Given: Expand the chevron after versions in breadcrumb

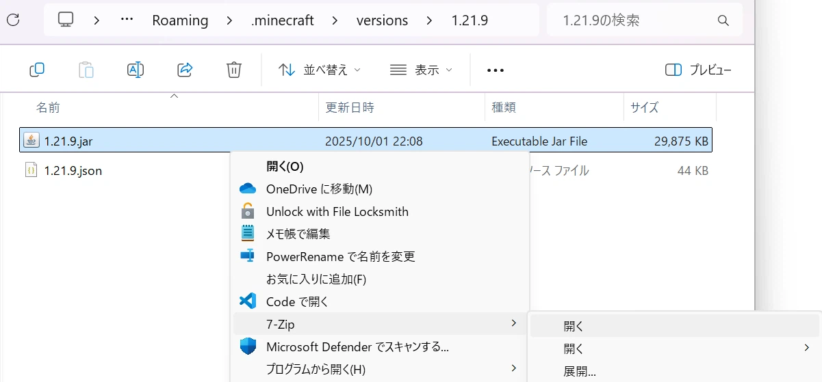Looking at the screenshot, I should [429, 21].
